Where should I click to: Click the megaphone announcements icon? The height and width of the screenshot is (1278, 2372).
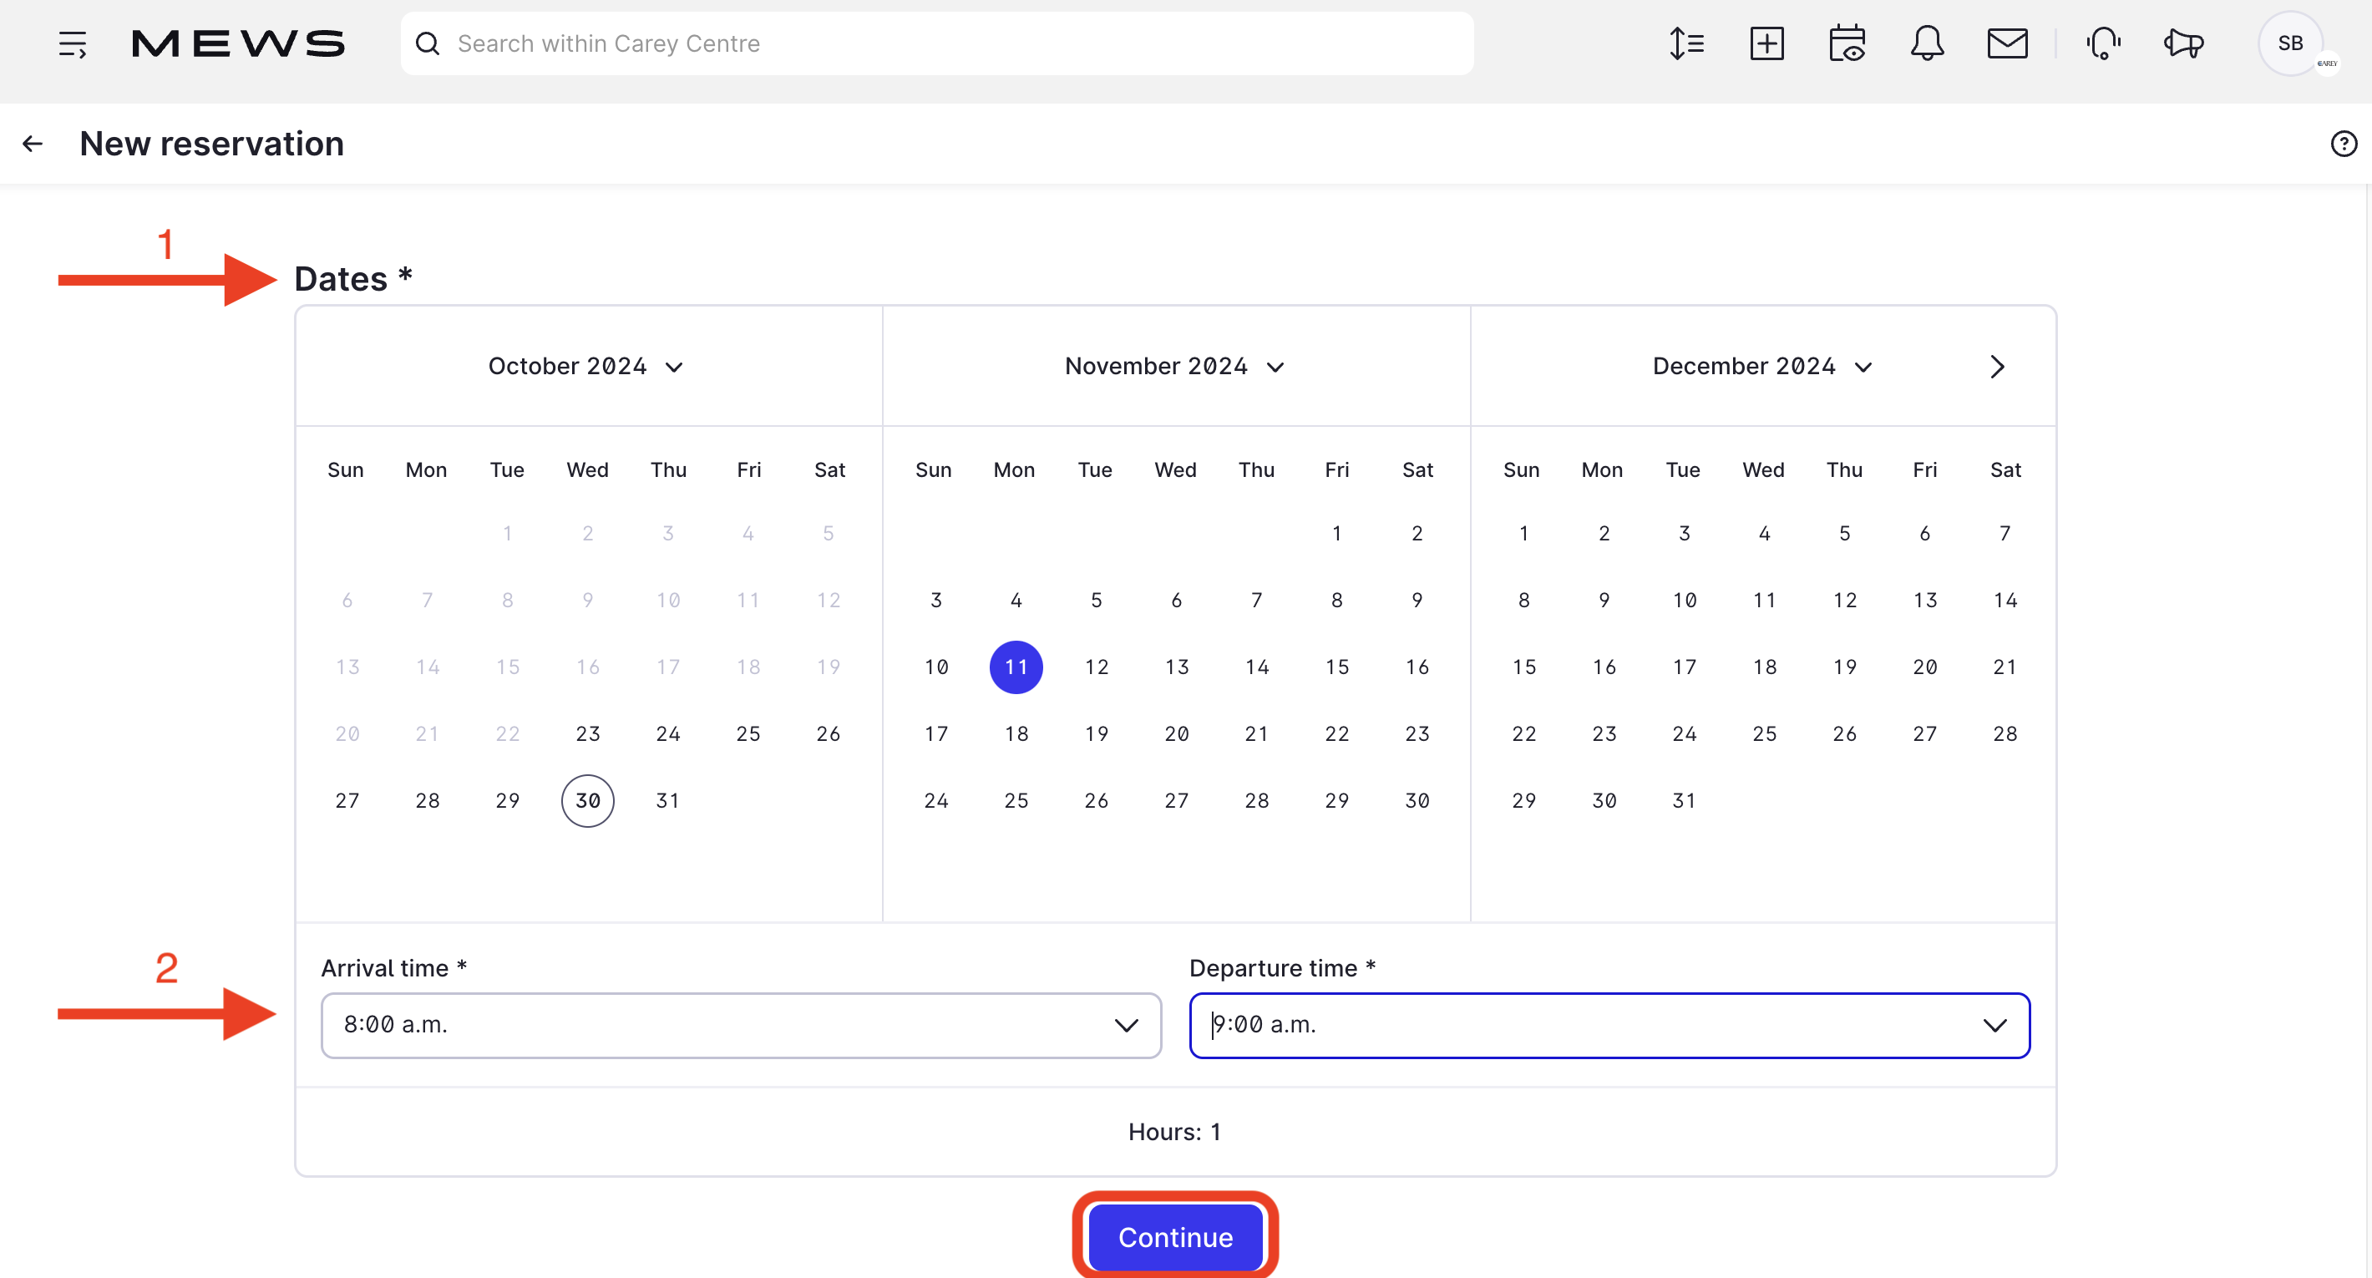click(2183, 43)
